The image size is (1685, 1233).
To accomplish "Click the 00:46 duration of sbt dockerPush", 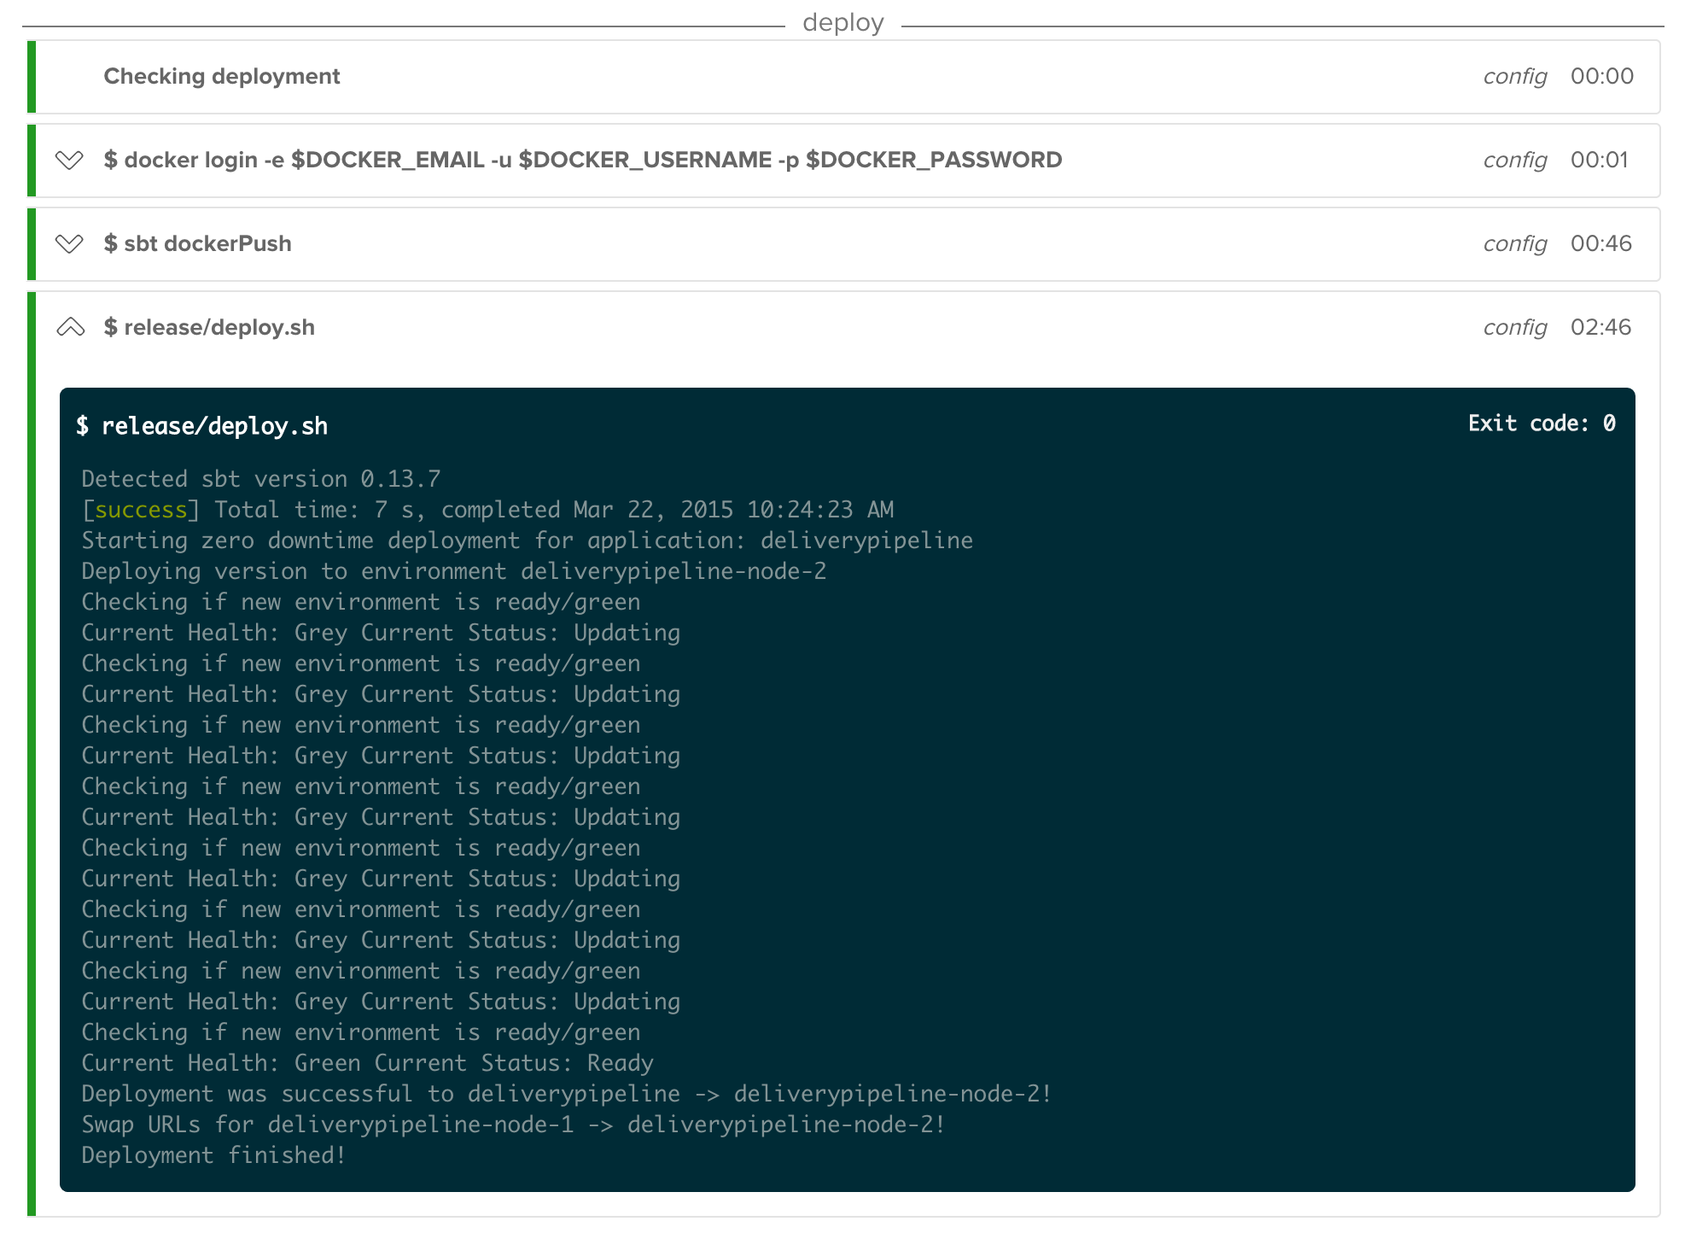I will tap(1600, 243).
